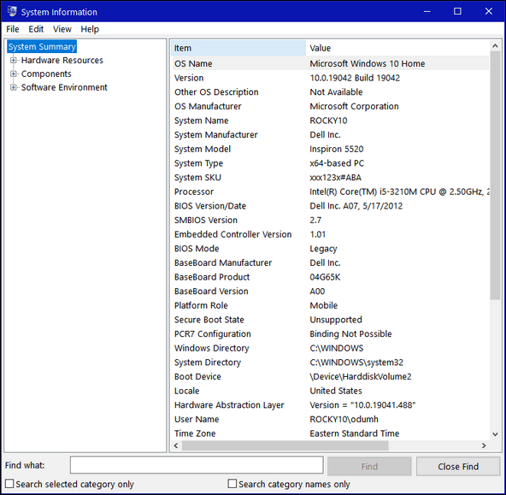Click the Find what input field
This screenshot has height=495, width=506.
[x=197, y=465]
